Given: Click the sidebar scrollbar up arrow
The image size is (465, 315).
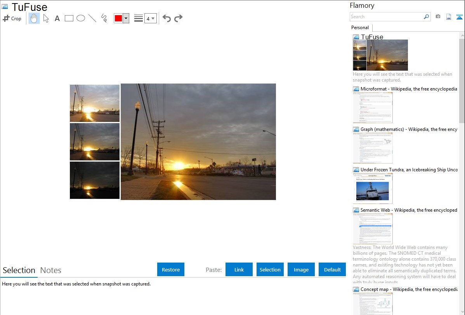Looking at the screenshot, I should (x=462, y=35).
